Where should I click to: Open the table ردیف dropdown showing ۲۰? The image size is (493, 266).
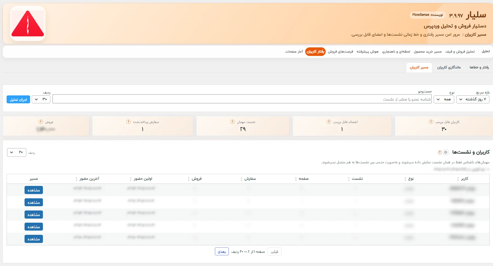pos(16,152)
